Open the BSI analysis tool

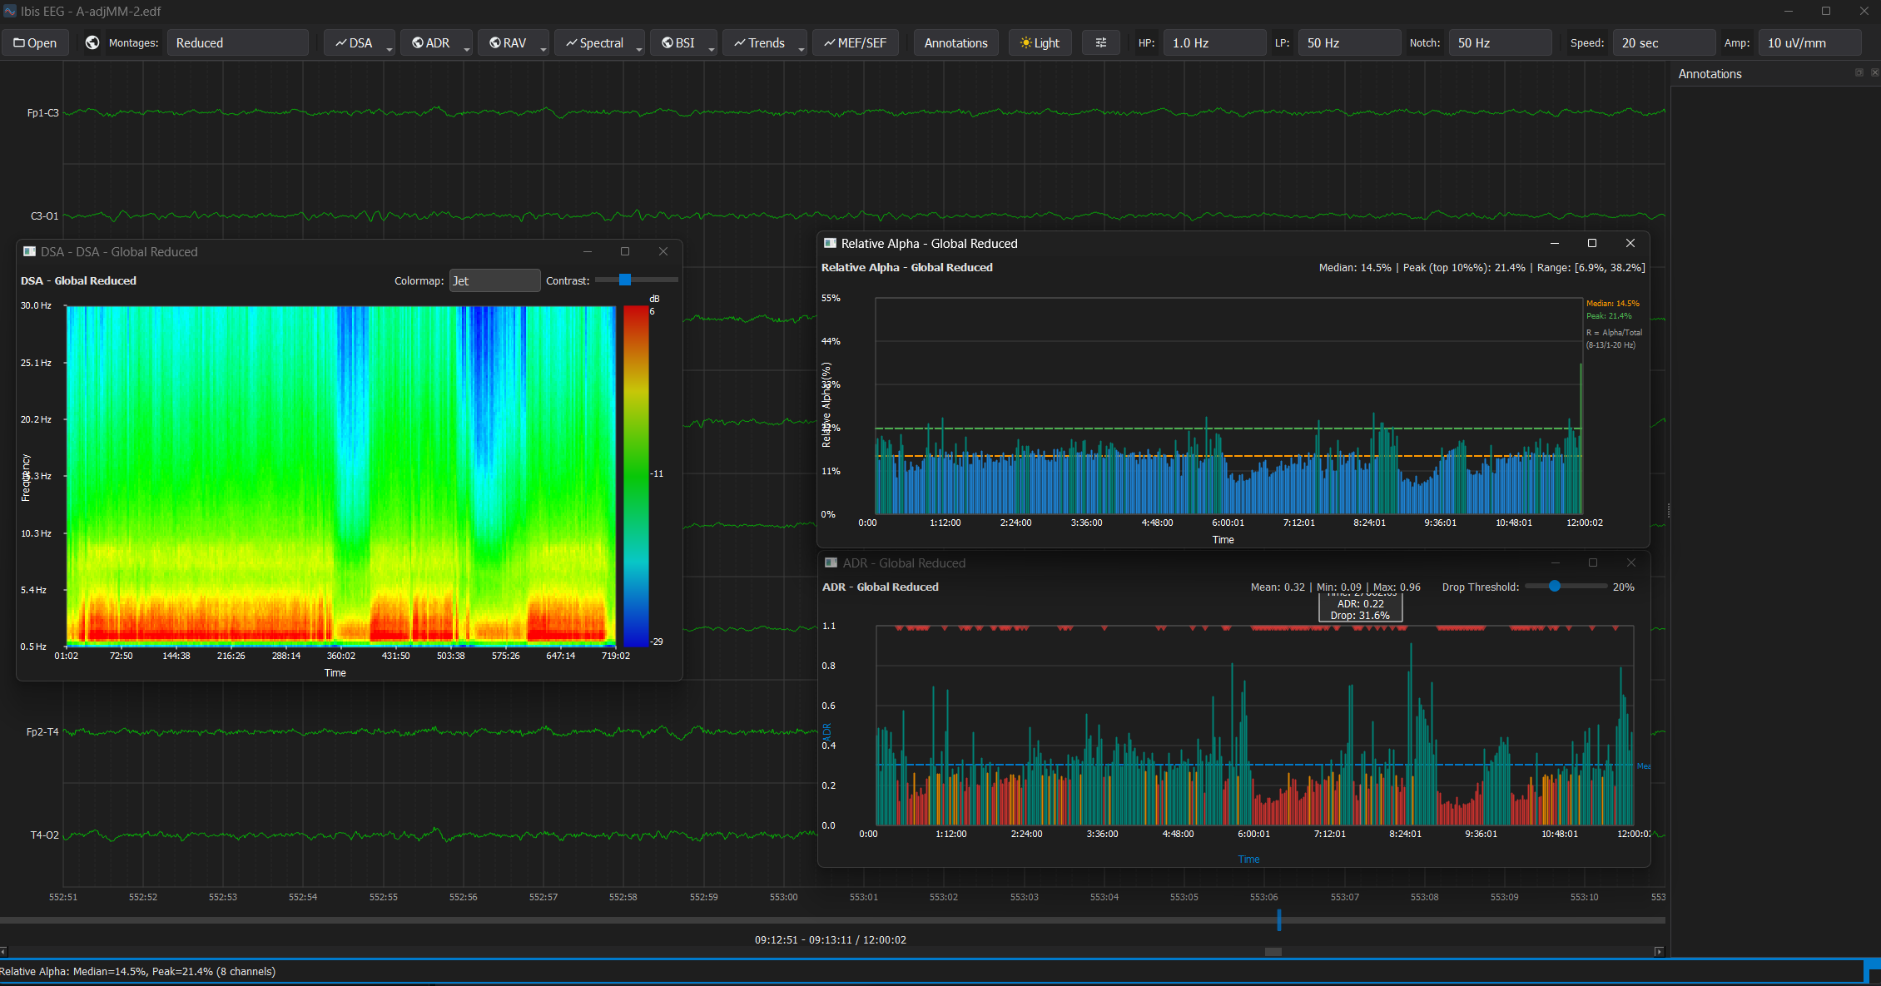681,42
